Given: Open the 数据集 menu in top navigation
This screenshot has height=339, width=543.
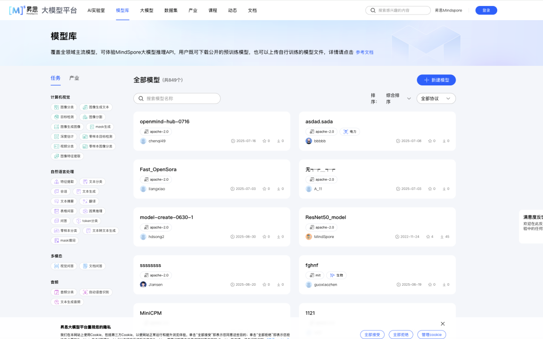Looking at the screenshot, I should click(168, 10).
